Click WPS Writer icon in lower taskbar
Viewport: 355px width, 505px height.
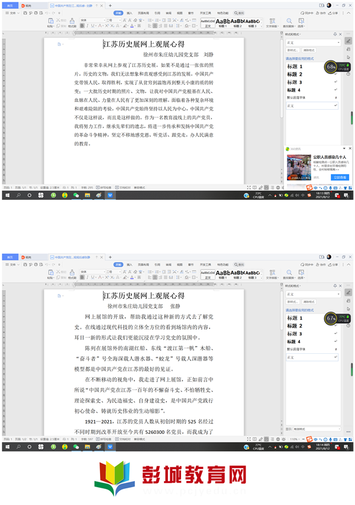tap(110, 447)
